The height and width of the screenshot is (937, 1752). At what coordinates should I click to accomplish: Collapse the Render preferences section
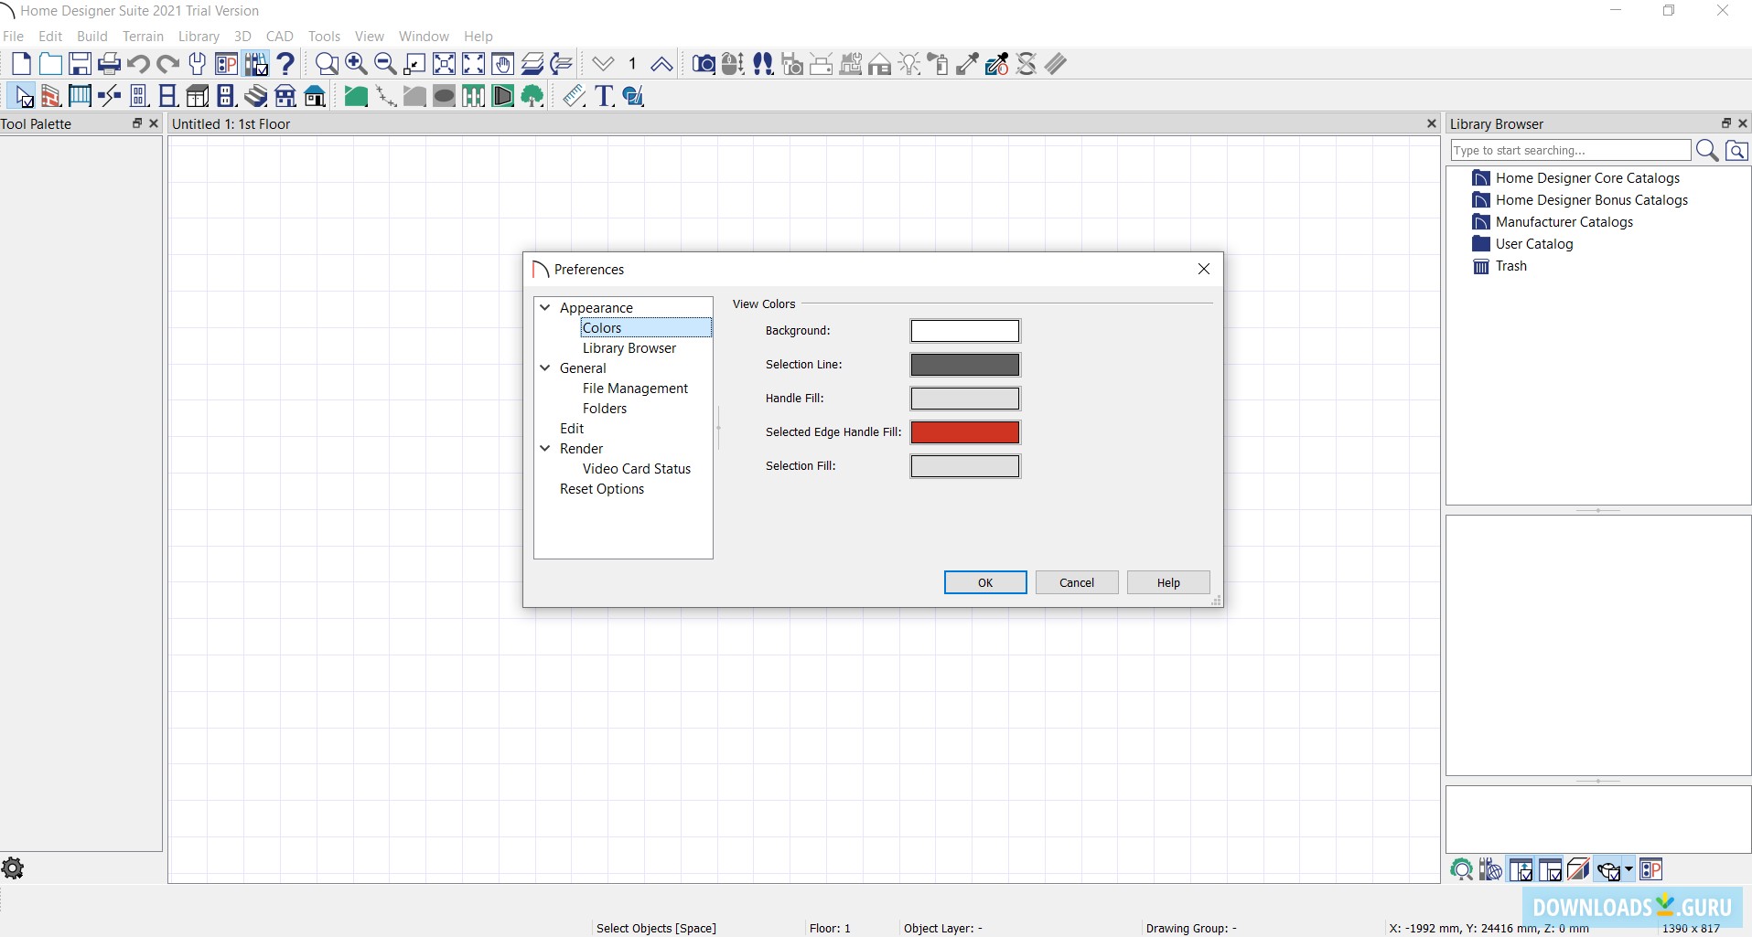click(x=546, y=448)
